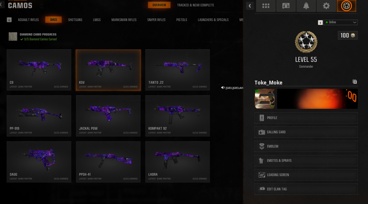The width and height of the screenshot is (368, 204).
Task: Click the orange calling card banner
Action: [x=317, y=99]
